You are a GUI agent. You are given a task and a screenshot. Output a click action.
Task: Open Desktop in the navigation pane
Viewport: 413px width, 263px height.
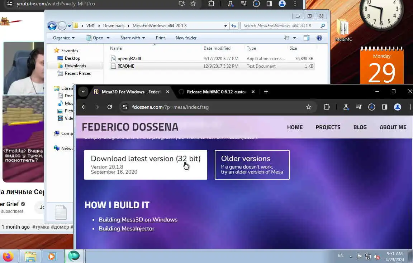coord(72,58)
